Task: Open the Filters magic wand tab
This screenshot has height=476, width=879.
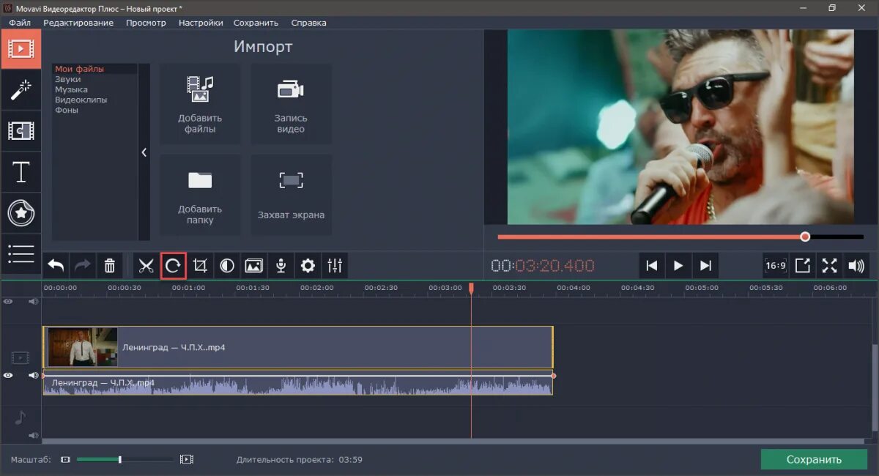Action: (21, 90)
